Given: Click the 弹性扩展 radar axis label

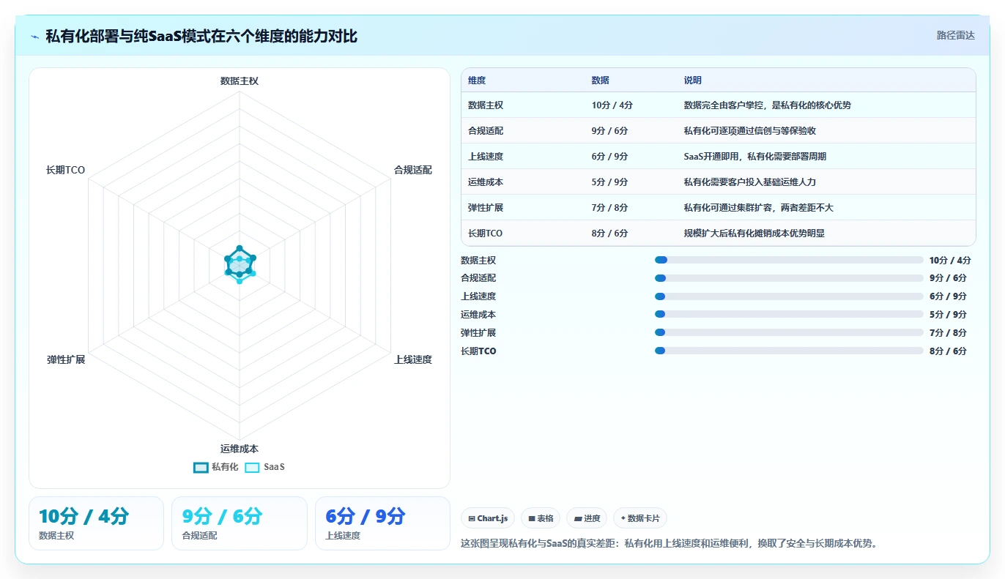Looking at the screenshot, I should tap(66, 360).
